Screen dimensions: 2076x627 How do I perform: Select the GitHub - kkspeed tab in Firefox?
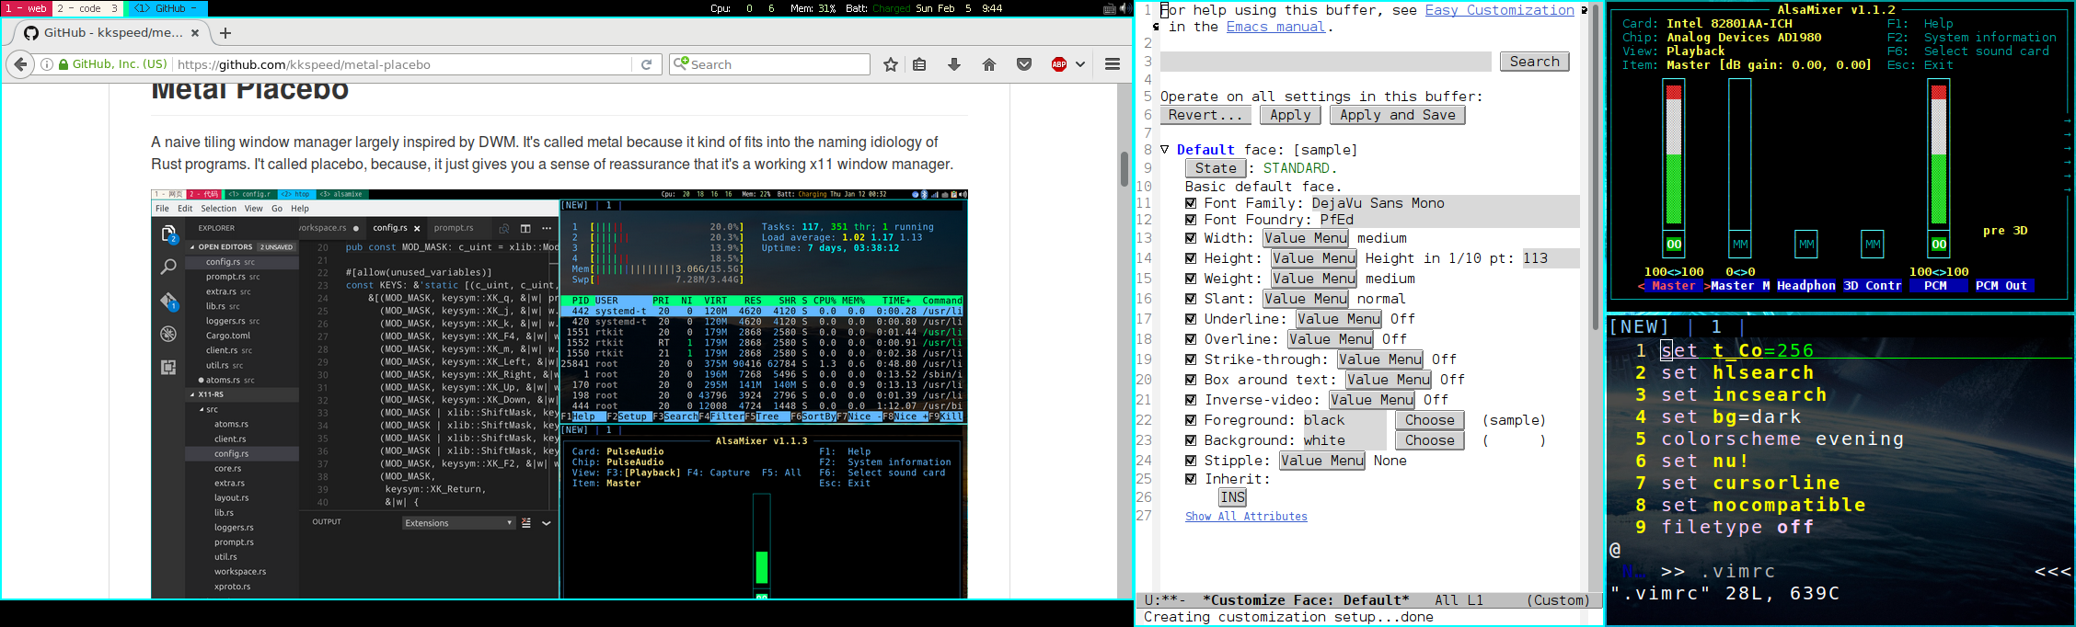pos(112,33)
